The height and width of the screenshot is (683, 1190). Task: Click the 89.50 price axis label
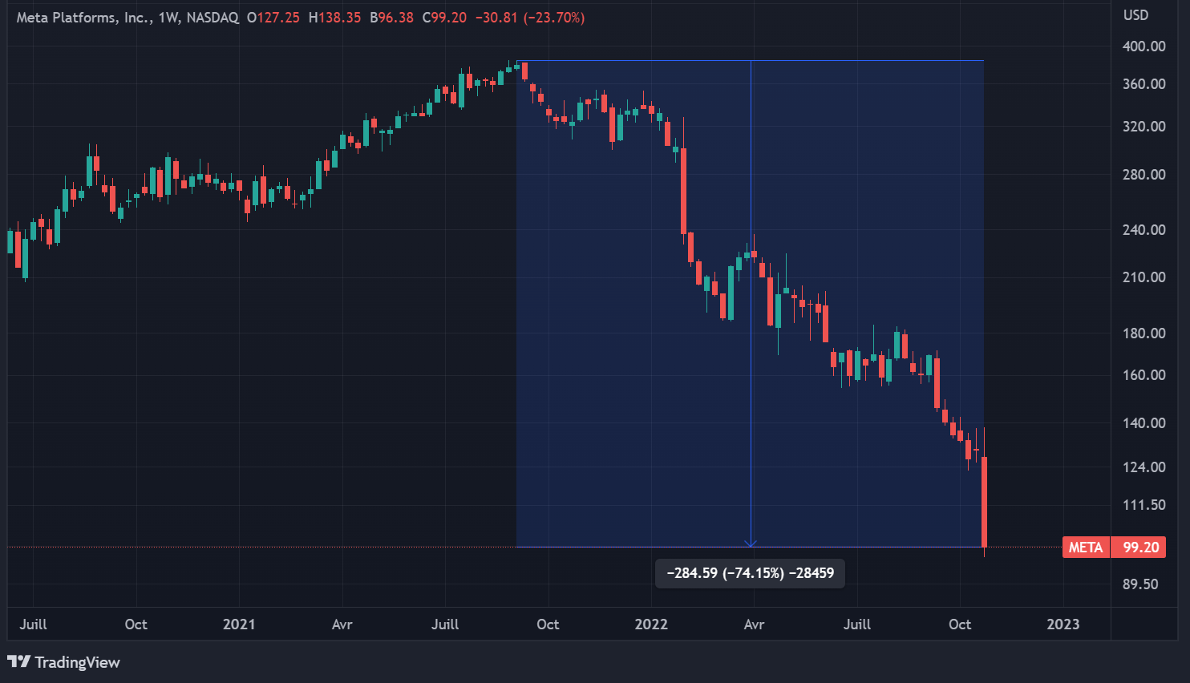point(1140,584)
